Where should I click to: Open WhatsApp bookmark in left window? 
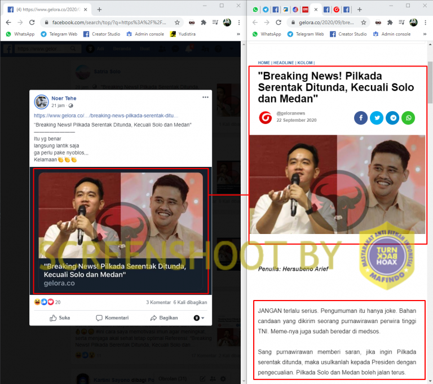point(20,34)
